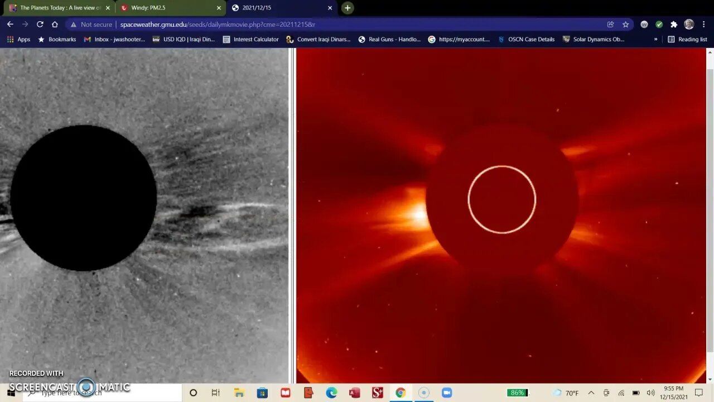The width and height of the screenshot is (714, 402).
Task: Close the Windy: PM2.5 tab
Action: coord(219,8)
